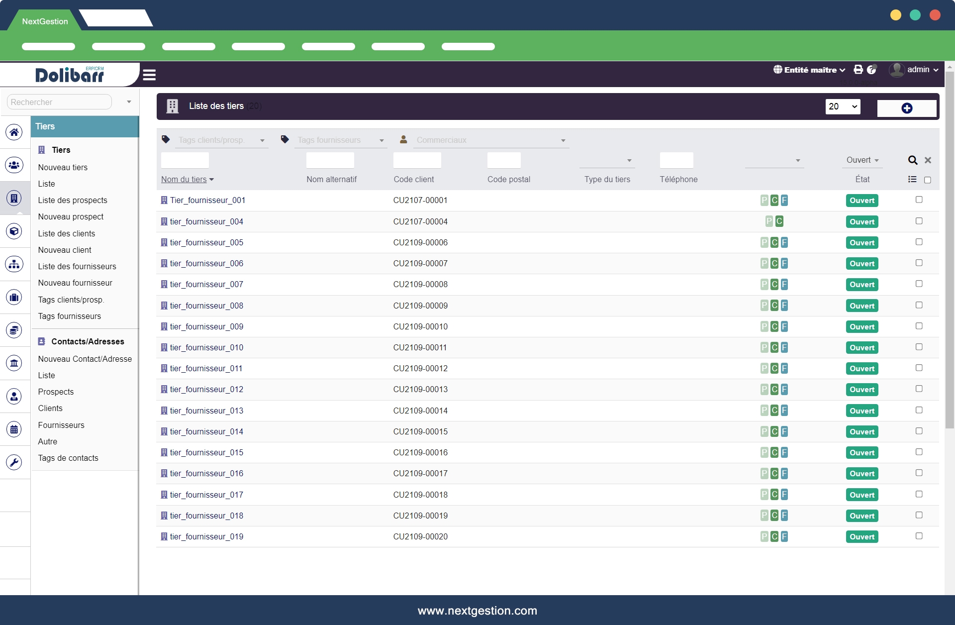Click the printer icon in the header
The image size is (955, 625).
point(858,70)
